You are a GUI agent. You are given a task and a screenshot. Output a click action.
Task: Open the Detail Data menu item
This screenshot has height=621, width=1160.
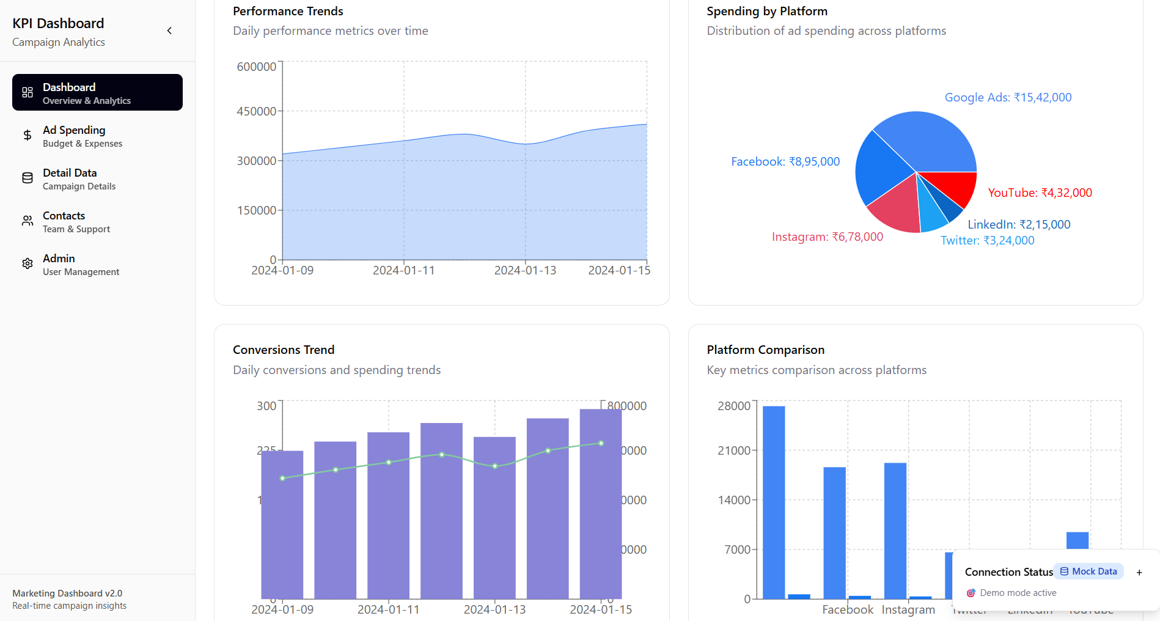click(x=97, y=178)
